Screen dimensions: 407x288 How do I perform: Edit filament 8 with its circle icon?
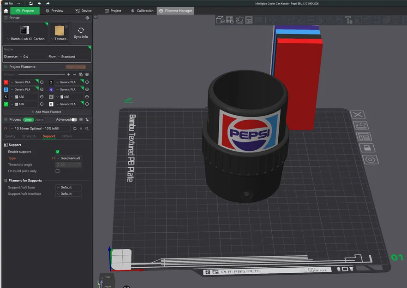pos(87,104)
